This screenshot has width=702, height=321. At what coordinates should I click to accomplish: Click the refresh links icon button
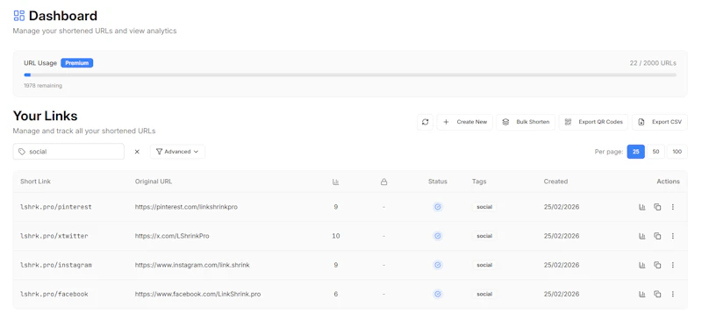(x=425, y=122)
